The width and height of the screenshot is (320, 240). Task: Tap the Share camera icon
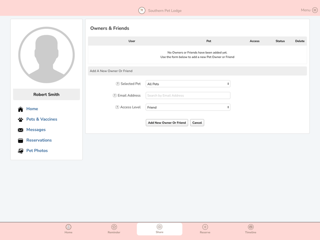[x=160, y=227]
